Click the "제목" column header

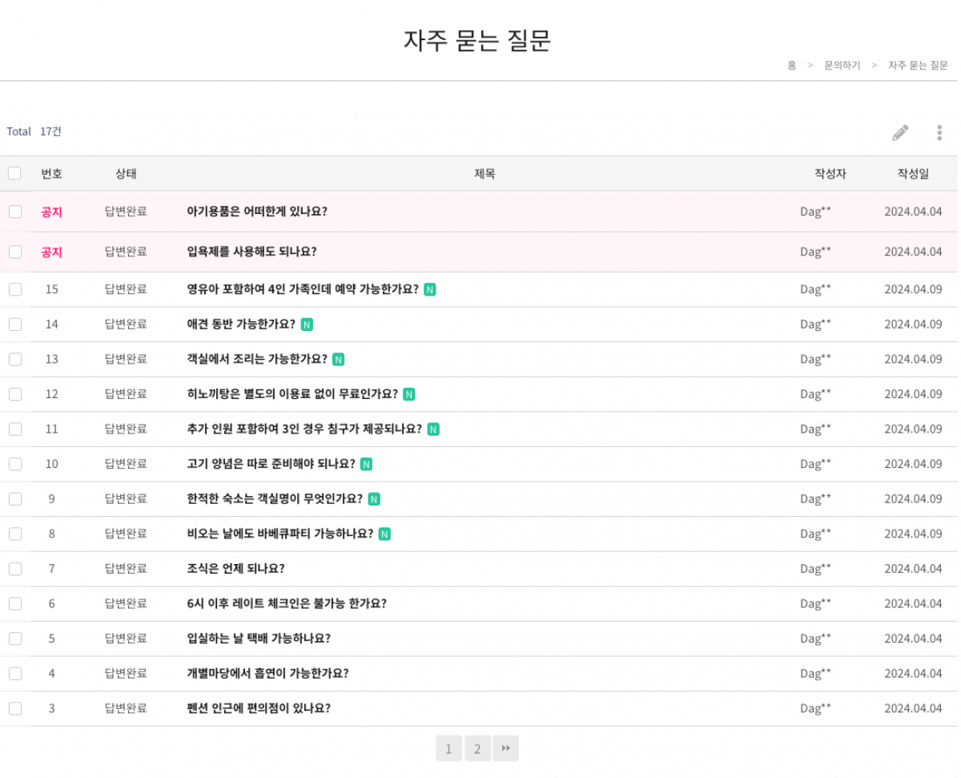[x=485, y=173]
